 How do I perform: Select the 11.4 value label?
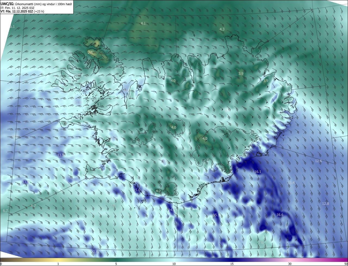point(291,183)
